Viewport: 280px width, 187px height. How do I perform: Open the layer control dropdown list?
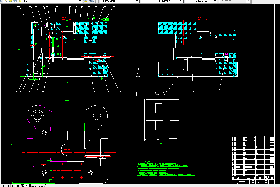[80, 1]
